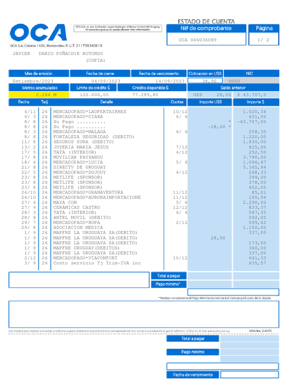Select the MERCADOPAGO*VIACONFORT entry
289x386 pixels.
85,258
